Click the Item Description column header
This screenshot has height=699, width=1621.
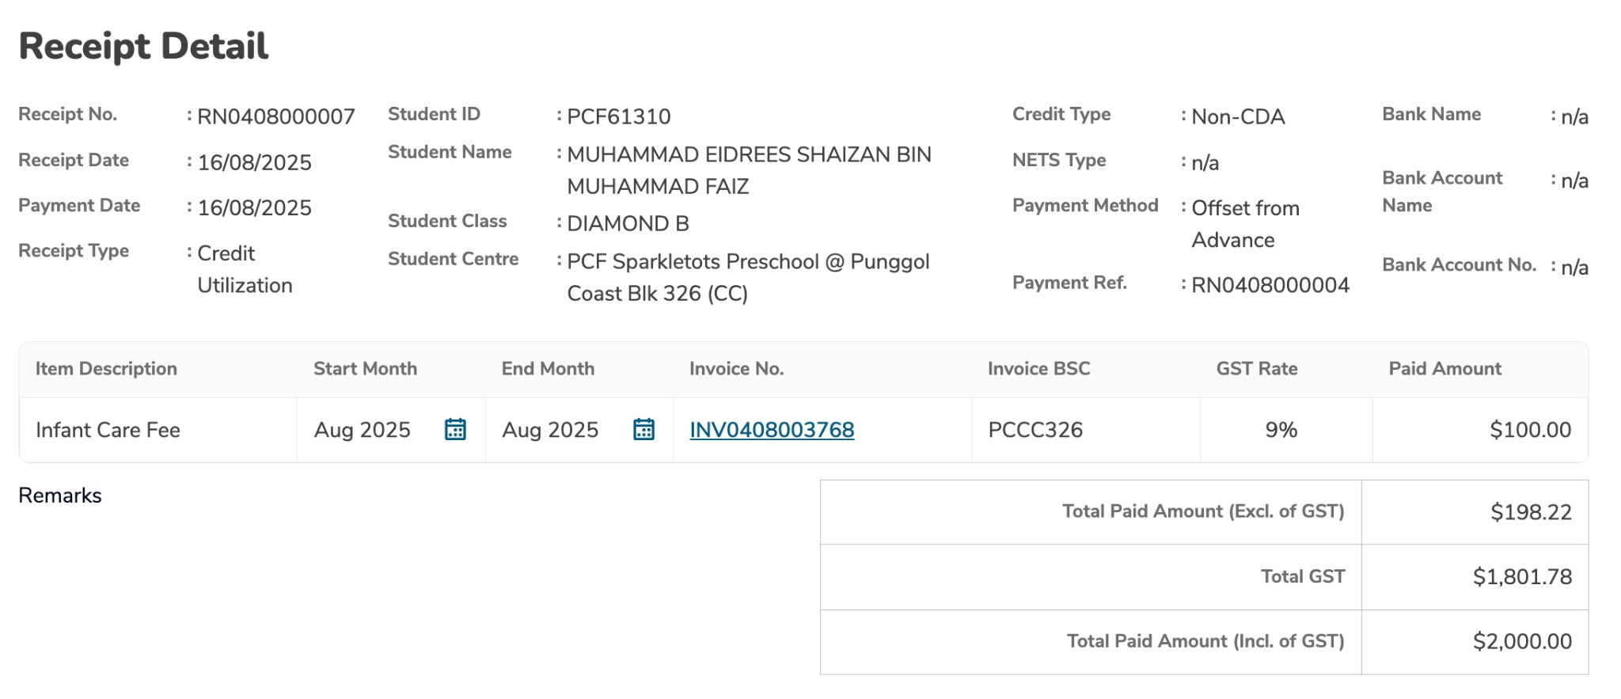point(106,369)
